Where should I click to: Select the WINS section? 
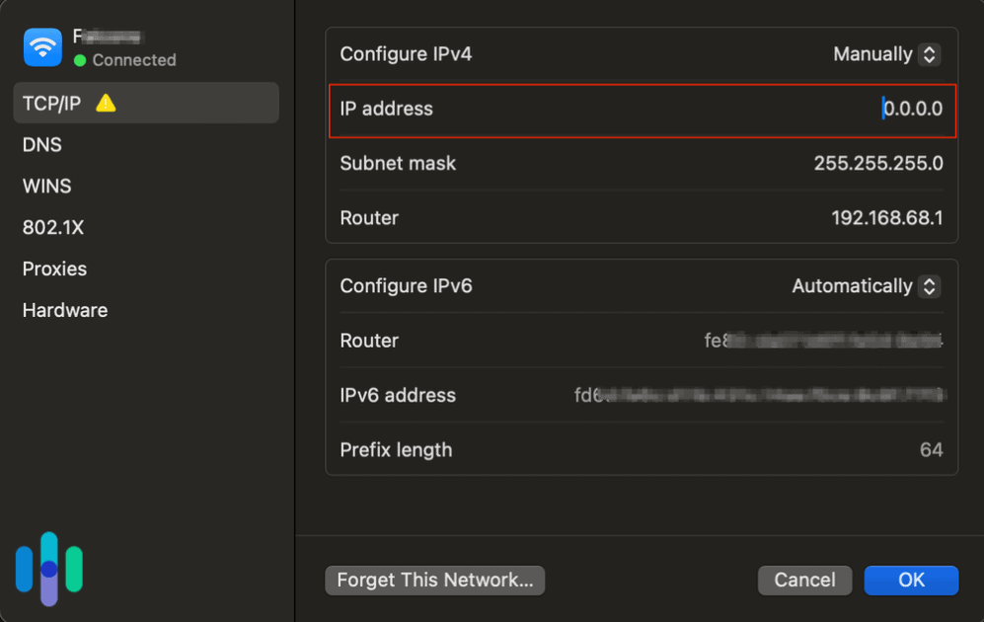[x=46, y=186]
